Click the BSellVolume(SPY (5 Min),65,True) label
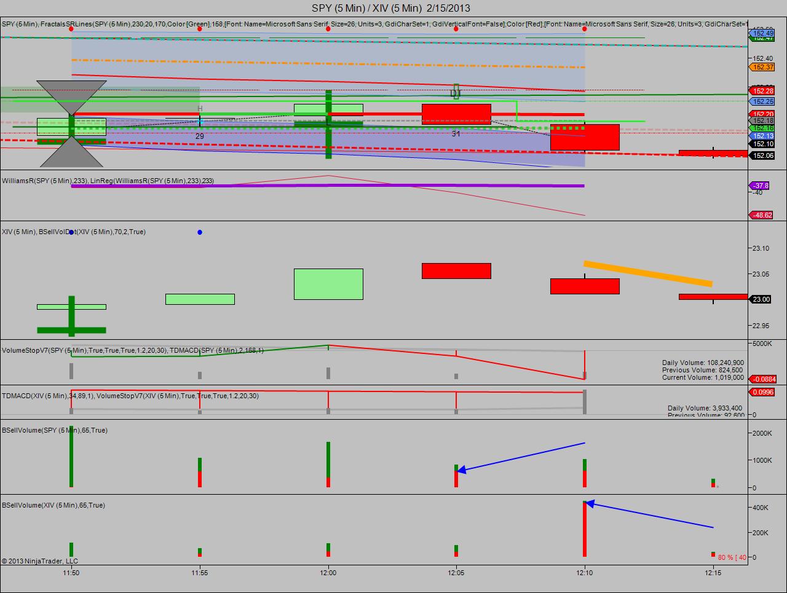The width and height of the screenshot is (787, 593). [55, 430]
